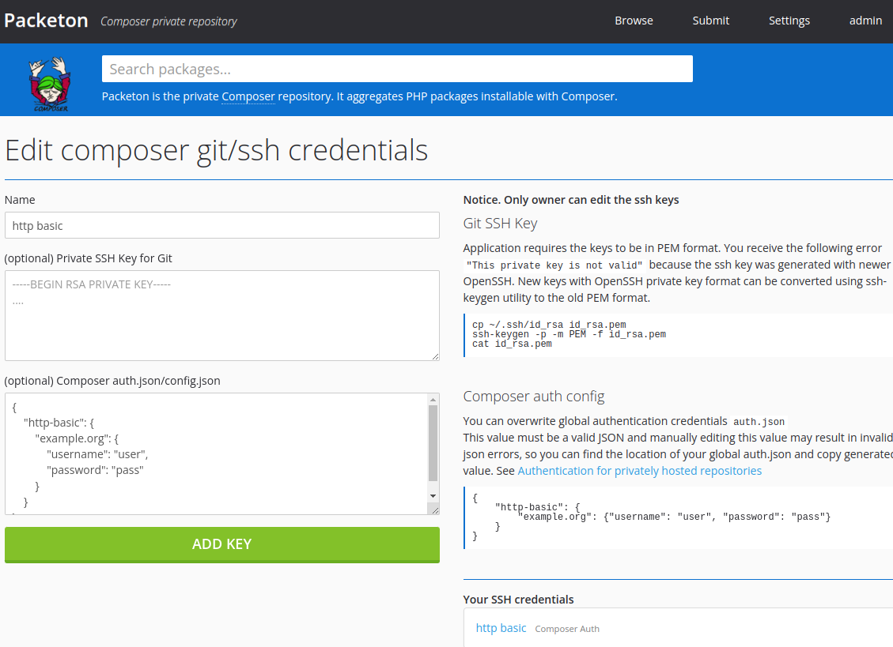The height and width of the screenshot is (647, 893).
Task: Open Authentication for privately hosted repositories link
Action: pos(639,471)
